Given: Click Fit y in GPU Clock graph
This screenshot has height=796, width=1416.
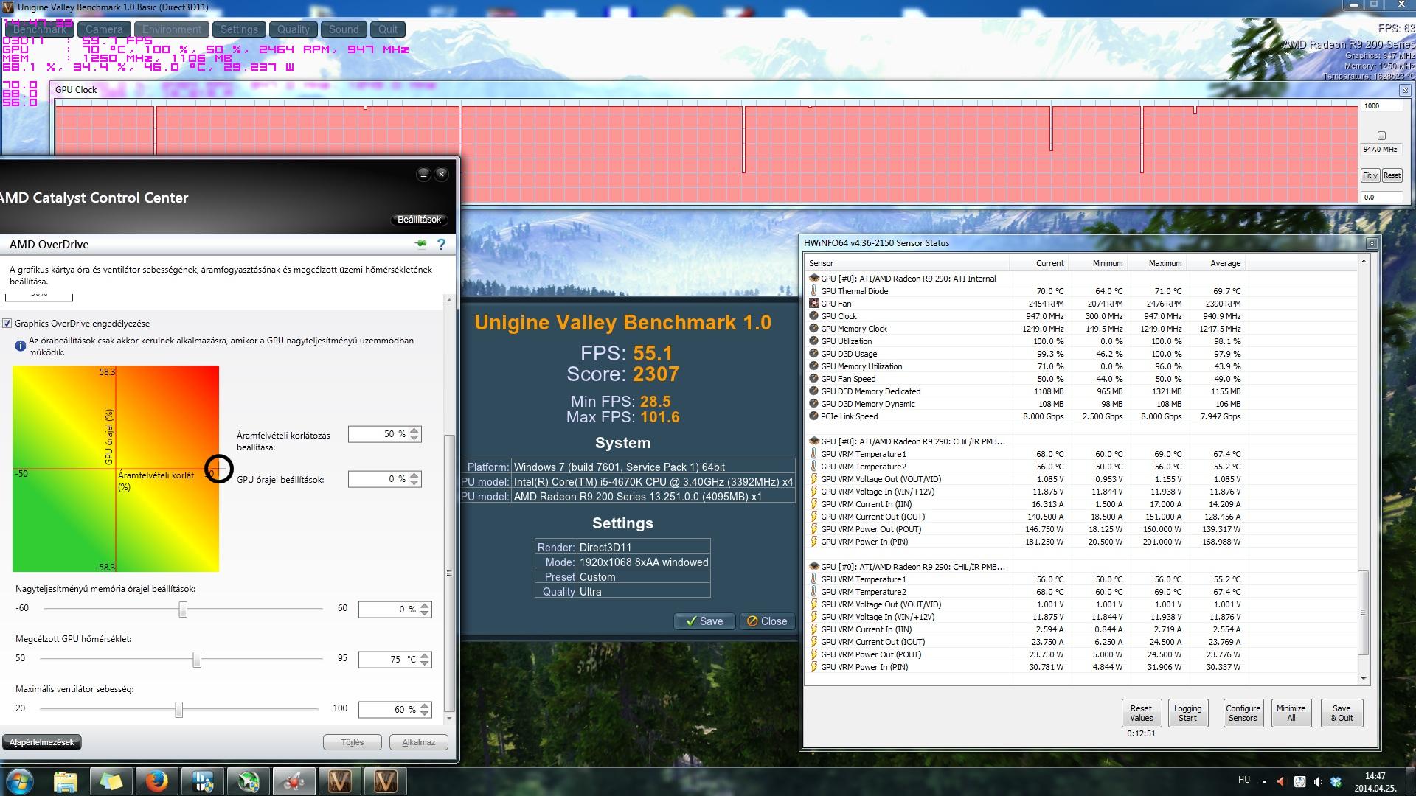Looking at the screenshot, I should 1370,175.
